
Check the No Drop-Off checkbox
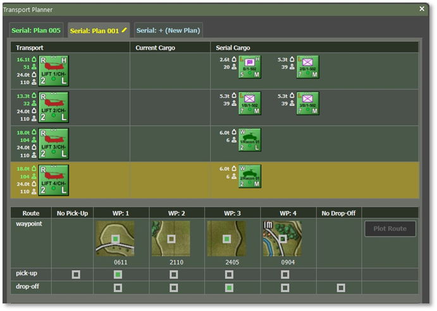click(x=341, y=288)
